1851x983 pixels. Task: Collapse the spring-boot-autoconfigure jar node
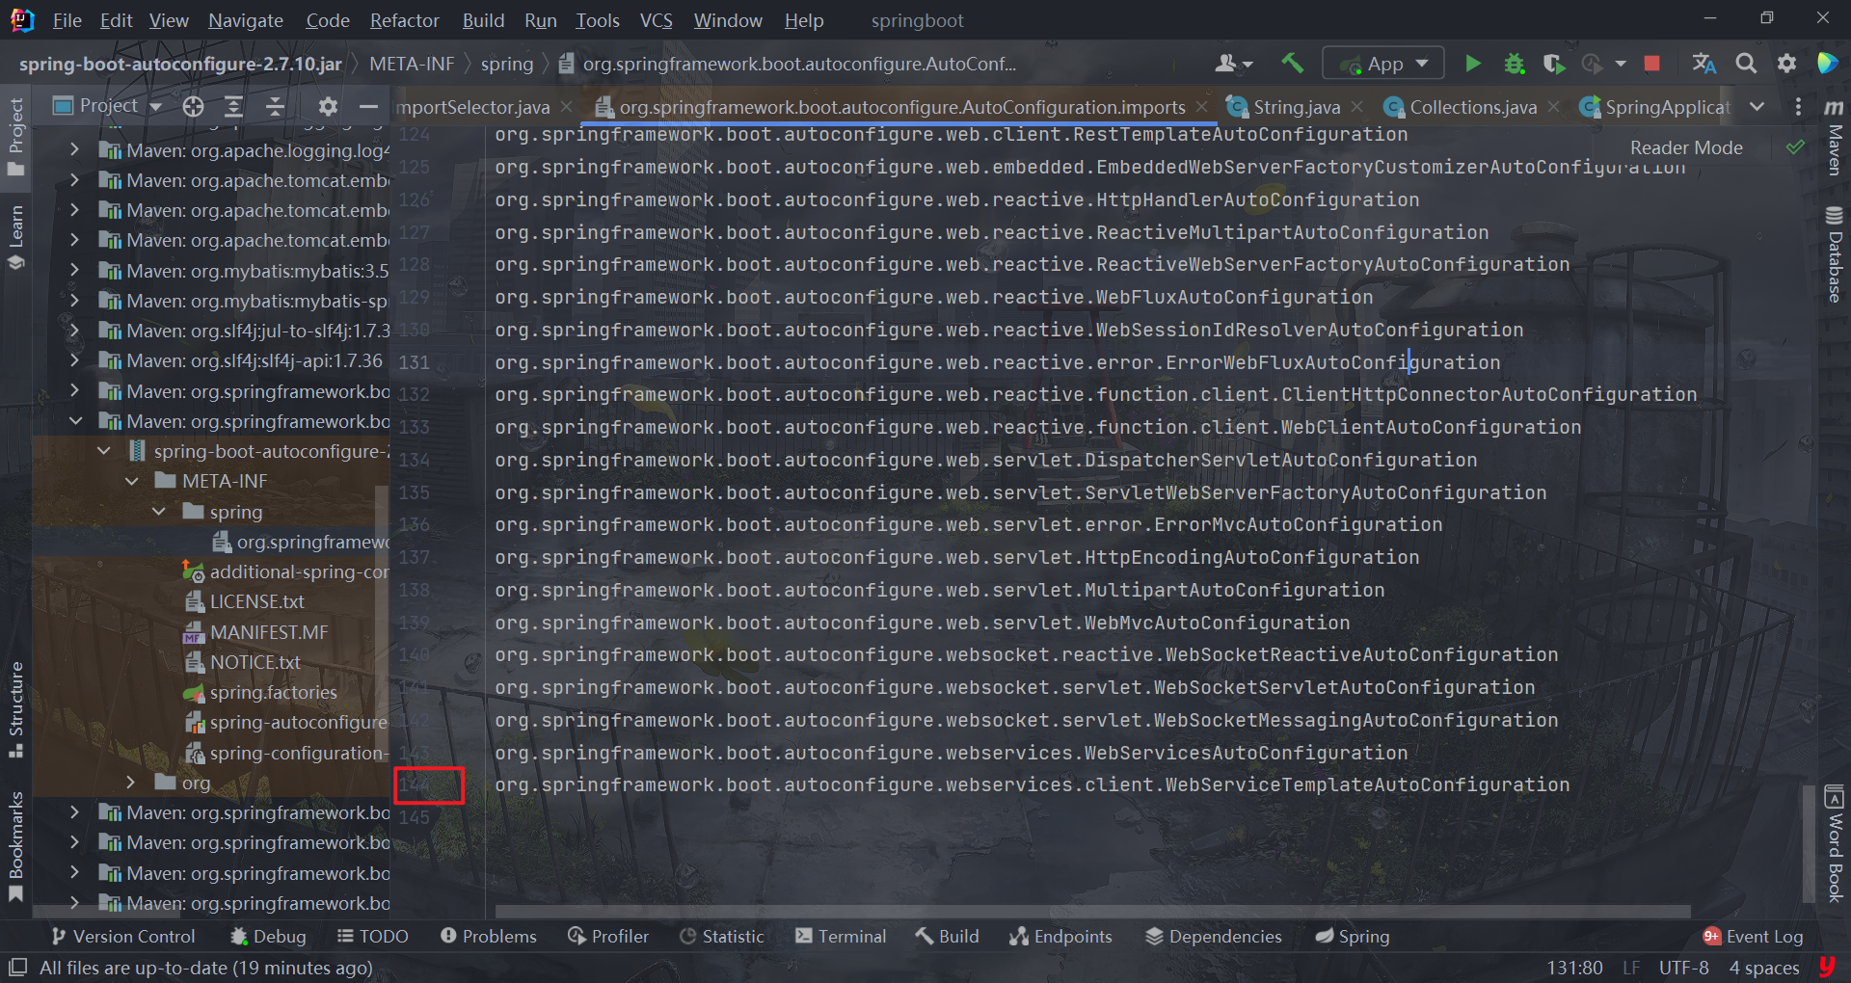(x=104, y=451)
